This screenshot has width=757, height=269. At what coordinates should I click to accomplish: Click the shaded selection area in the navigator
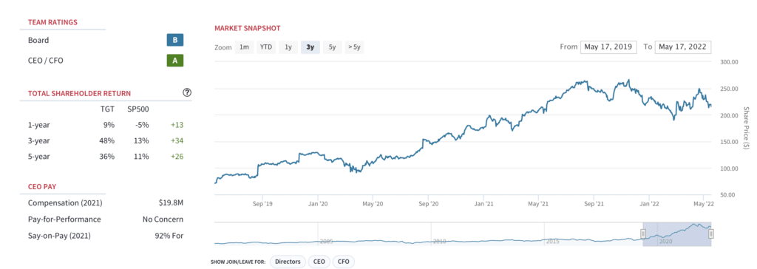(x=677, y=234)
